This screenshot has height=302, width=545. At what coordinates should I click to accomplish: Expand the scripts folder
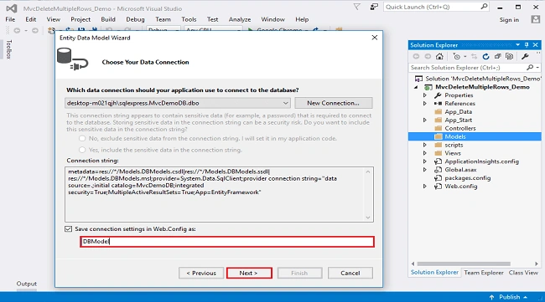[x=425, y=145]
